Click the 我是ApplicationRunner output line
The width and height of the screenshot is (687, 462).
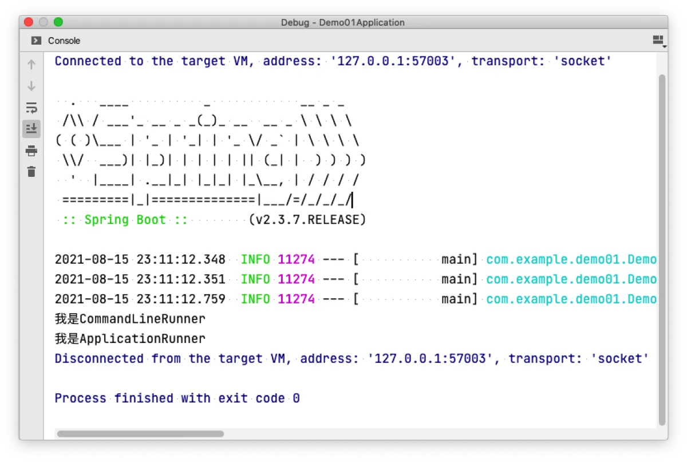(x=130, y=338)
